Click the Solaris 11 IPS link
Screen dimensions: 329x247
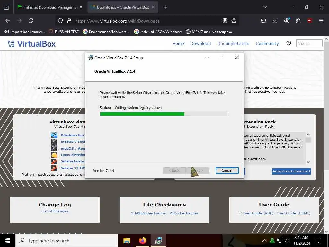point(73,168)
